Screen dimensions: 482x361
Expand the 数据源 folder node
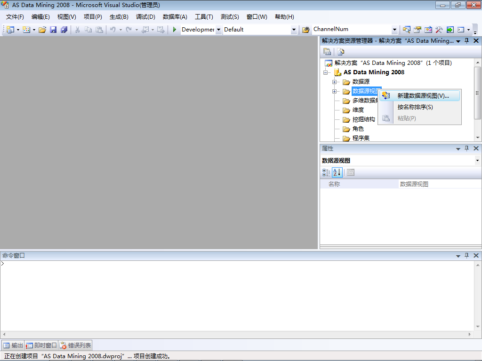point(335,82)
